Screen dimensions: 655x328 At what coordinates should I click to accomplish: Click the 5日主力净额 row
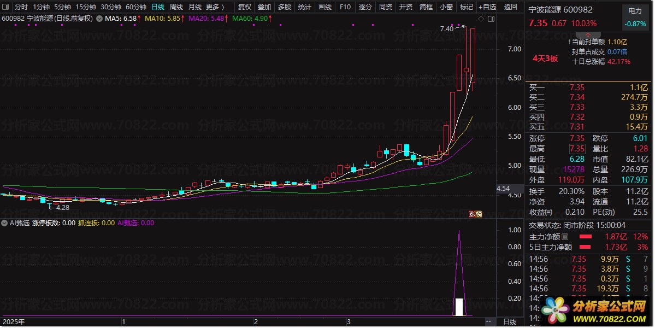click(588, 247)
